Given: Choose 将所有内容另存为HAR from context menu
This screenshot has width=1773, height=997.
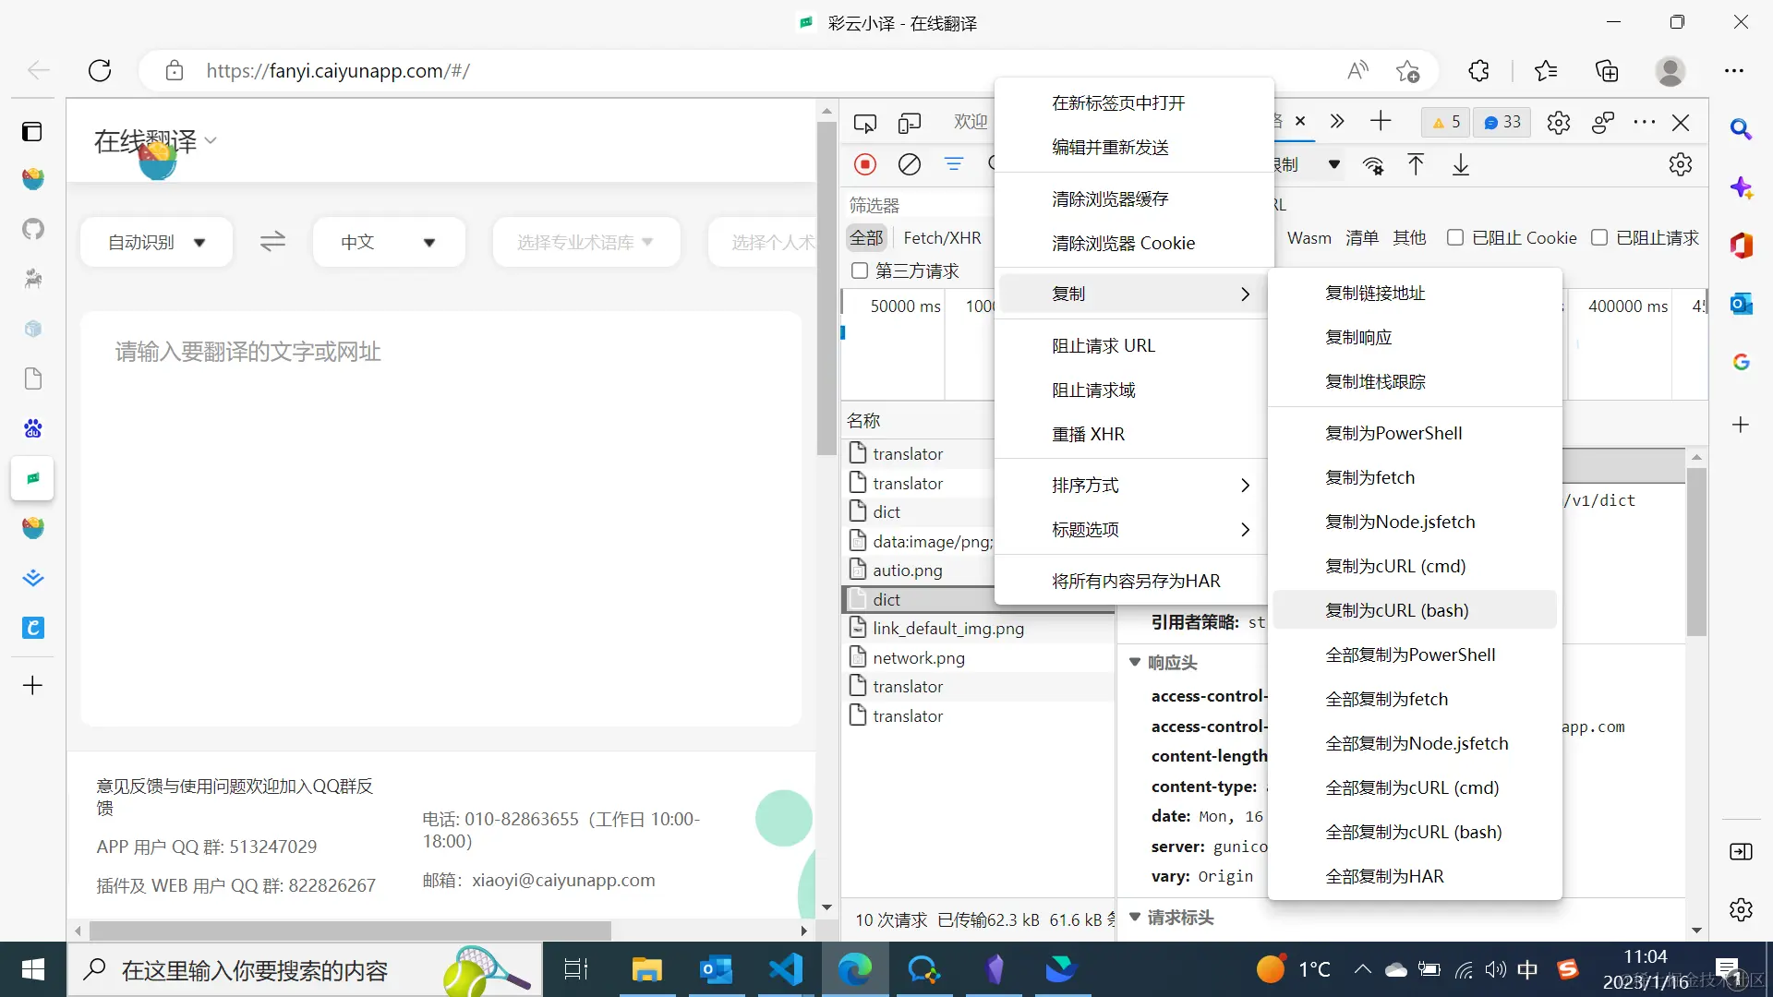Looking at the screenshot, I should pyautogui.click(x=1136, y=581).
